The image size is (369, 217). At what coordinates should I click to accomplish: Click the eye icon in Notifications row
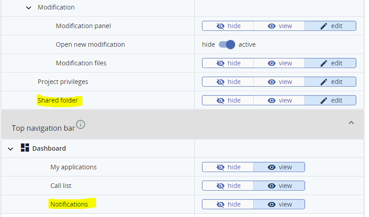(x=272, y=204)
